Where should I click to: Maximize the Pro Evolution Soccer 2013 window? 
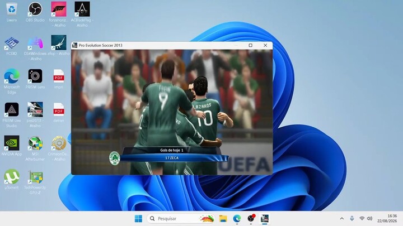(251, 45)
